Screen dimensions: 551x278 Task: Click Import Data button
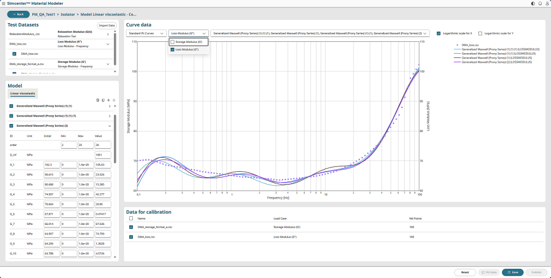[107, 25]
